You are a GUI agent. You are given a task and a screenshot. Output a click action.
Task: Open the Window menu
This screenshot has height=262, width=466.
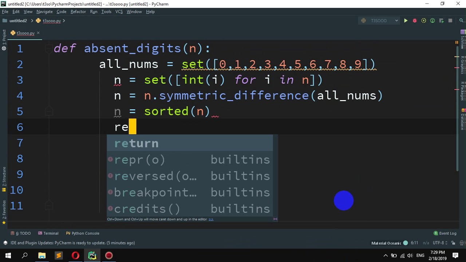(134, 12)
